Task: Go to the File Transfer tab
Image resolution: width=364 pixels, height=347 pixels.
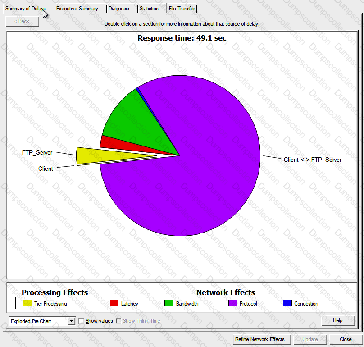Action: [182, 9]
